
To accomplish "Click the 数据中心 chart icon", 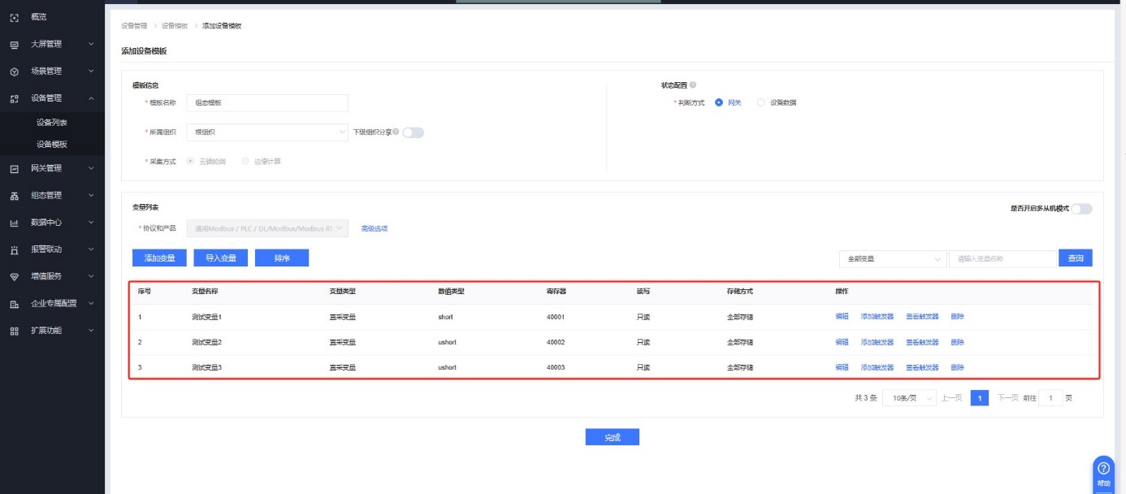I will pyautogui.click(x=14, y=223).
